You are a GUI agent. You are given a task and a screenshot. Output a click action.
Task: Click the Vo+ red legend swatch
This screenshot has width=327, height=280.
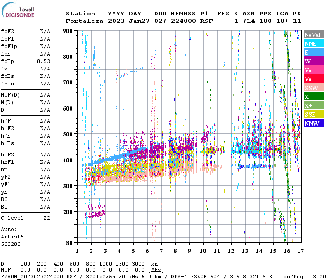[x=314, y=79]
